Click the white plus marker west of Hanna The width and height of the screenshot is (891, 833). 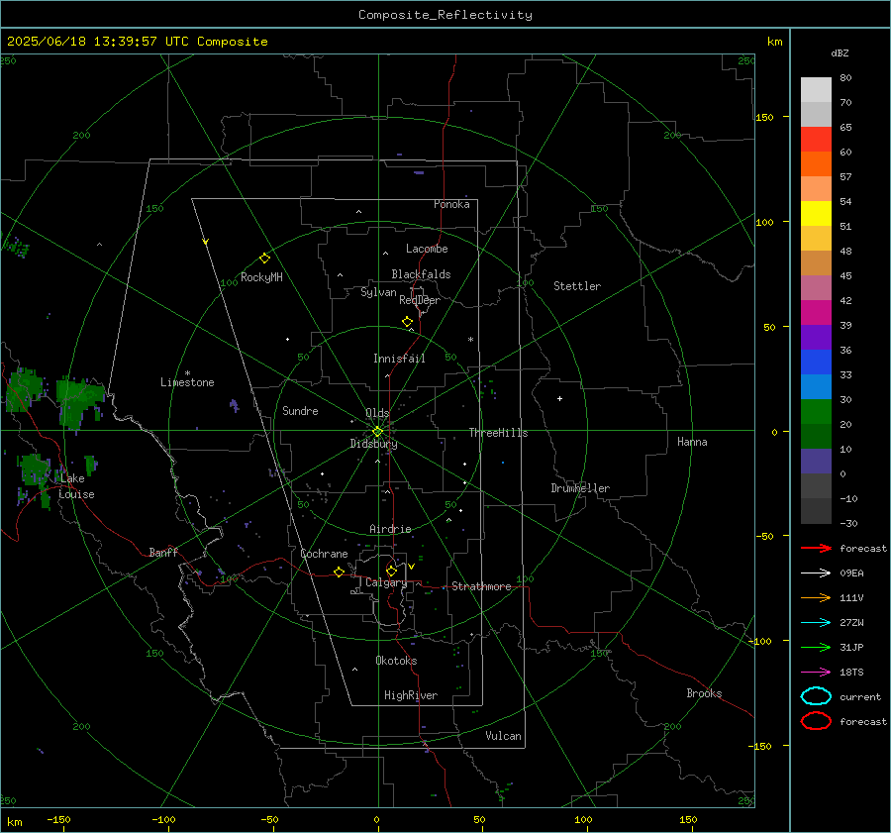[x=559, y=398]
